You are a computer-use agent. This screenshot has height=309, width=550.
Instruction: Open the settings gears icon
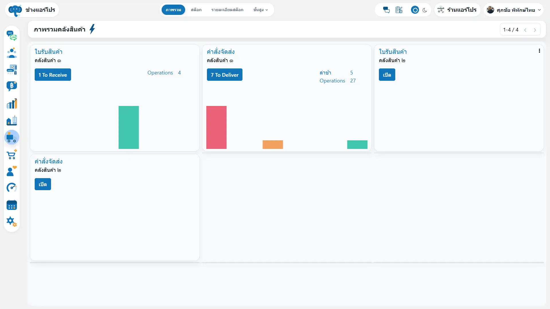click(12, 222)
